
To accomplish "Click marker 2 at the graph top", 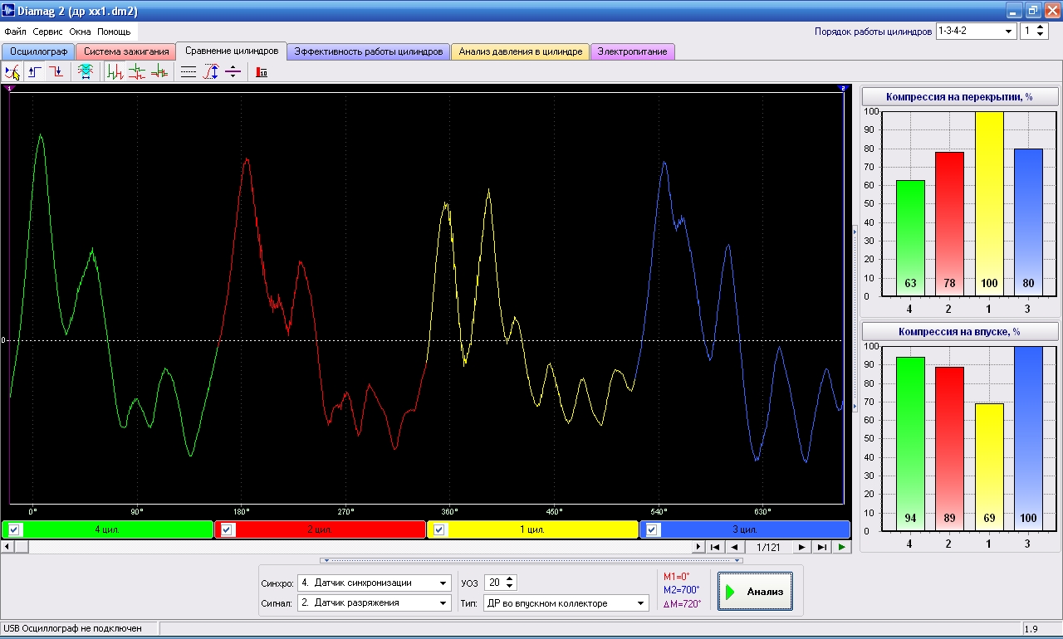I will tap(842, 87).
